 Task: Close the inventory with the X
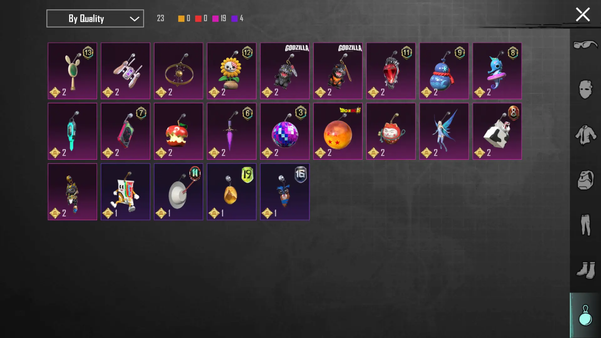[x=583, y=14]
